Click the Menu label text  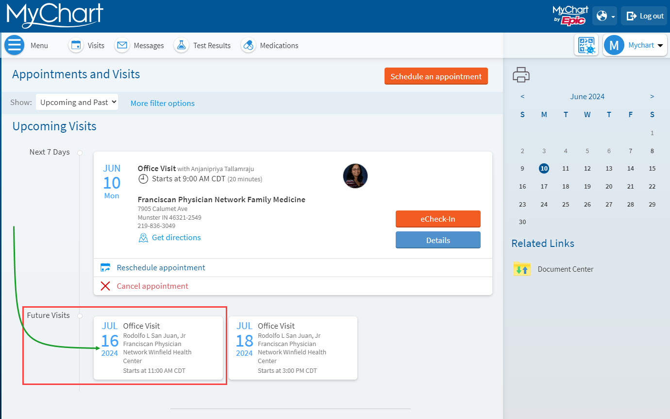[x=39, y=45]
